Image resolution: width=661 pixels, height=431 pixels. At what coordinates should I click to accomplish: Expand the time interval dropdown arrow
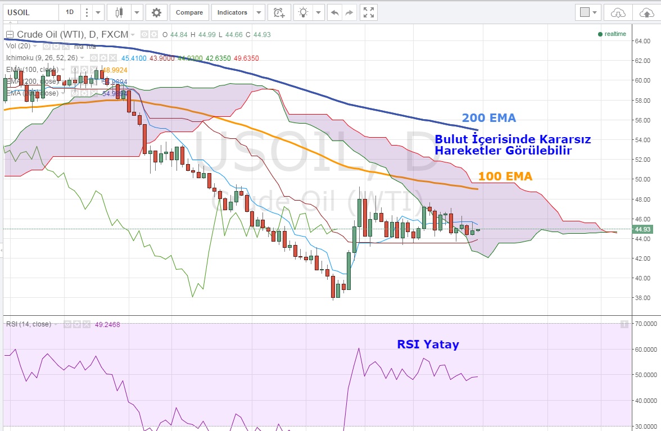coord(98,12)
